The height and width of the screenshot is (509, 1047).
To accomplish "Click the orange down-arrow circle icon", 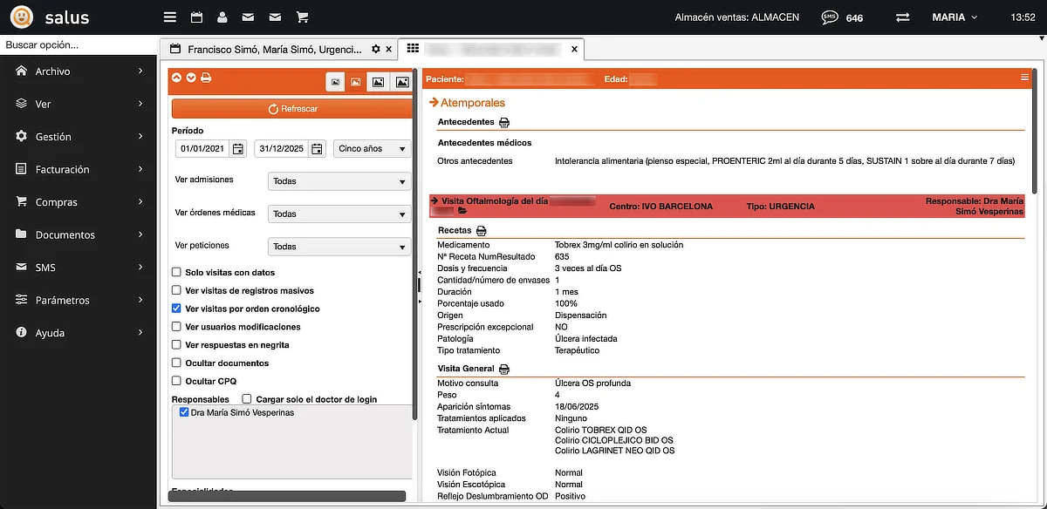I will pyautogui.click(x=191, y=78).
